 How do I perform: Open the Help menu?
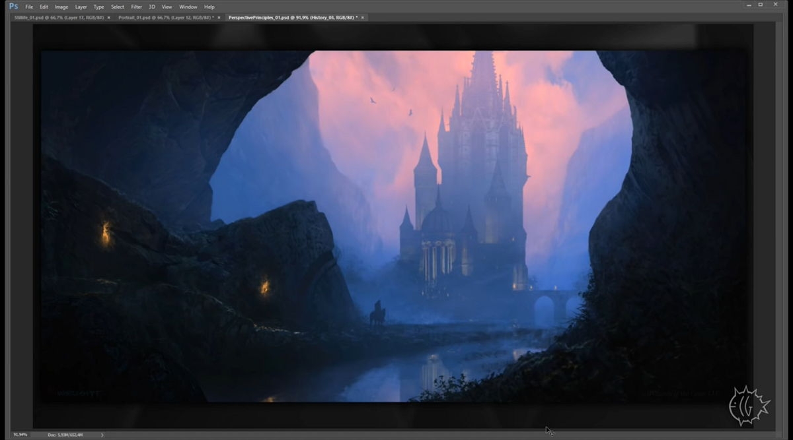pos(209,7)
